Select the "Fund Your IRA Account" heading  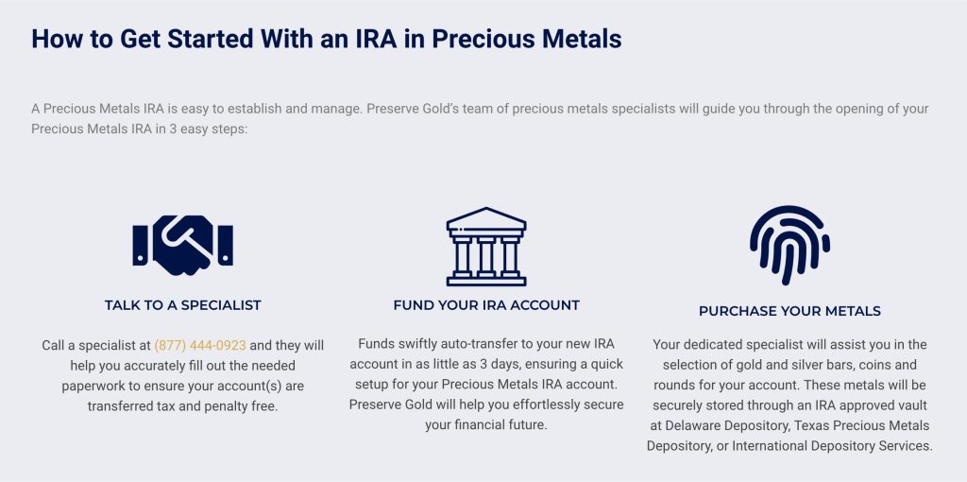(486, 305)
